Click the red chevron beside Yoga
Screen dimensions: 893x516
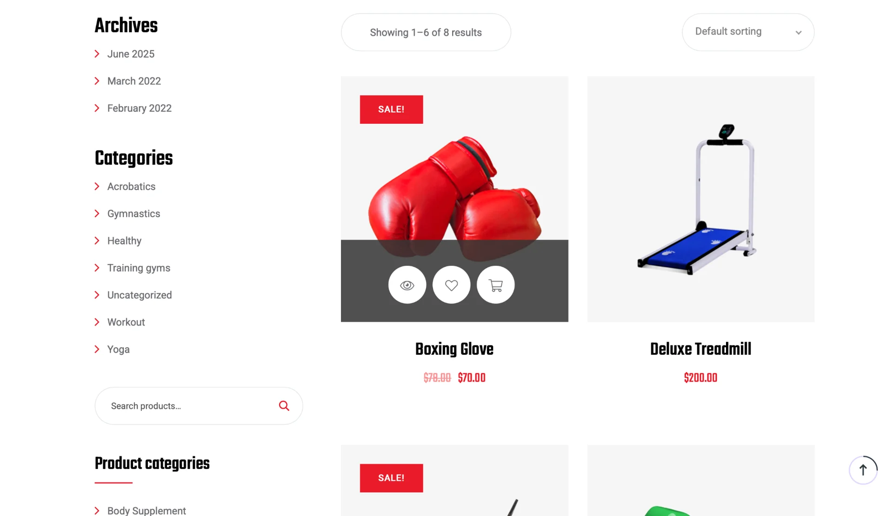click(x=97, y=349)
